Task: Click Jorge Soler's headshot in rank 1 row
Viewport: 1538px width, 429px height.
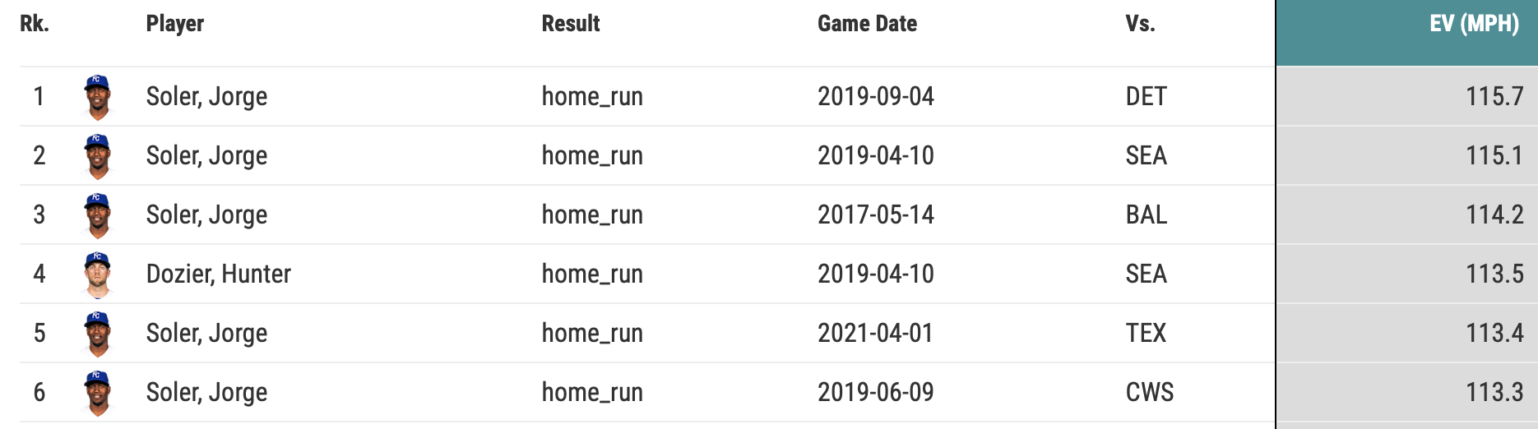Action: [97, 97]
